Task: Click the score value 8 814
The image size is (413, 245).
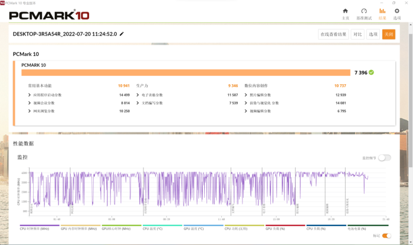Action: [x=125, y=103]
